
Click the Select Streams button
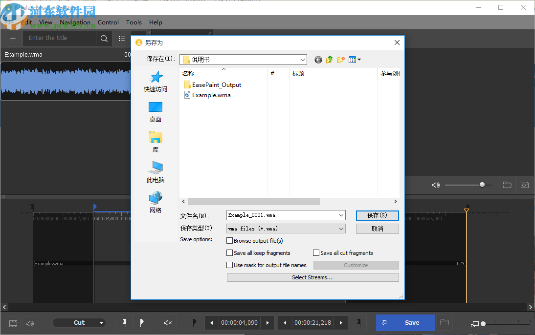(x=312, y=277)
